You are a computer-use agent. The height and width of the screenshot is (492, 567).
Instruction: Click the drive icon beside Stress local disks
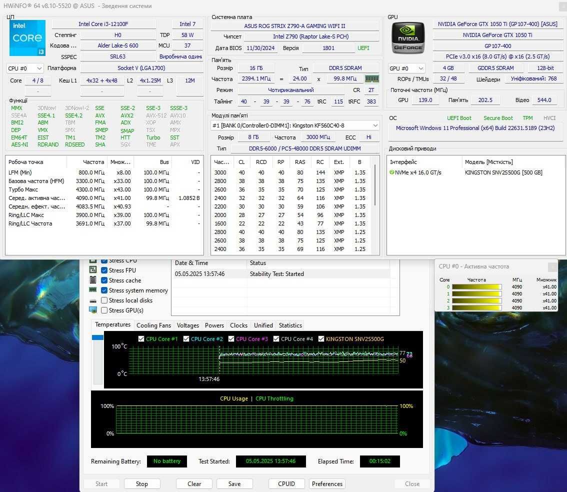(x=93, y=300)
